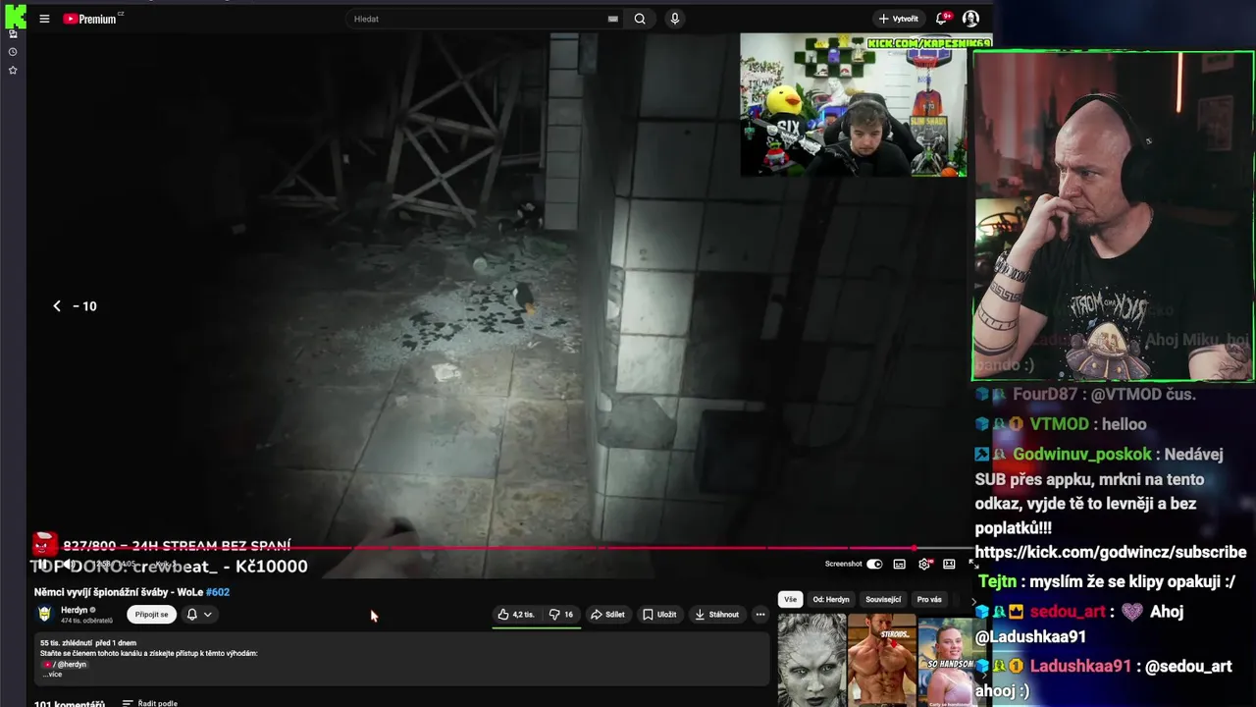Click the Sdílet share button
The width and height of the screenshot is (1256, 707).
tap(607, 615)
